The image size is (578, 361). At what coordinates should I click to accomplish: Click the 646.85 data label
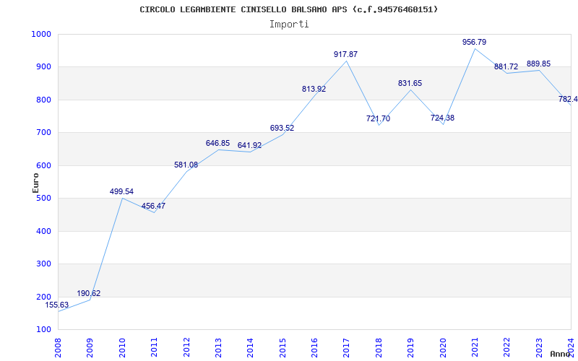coord(218,143)
